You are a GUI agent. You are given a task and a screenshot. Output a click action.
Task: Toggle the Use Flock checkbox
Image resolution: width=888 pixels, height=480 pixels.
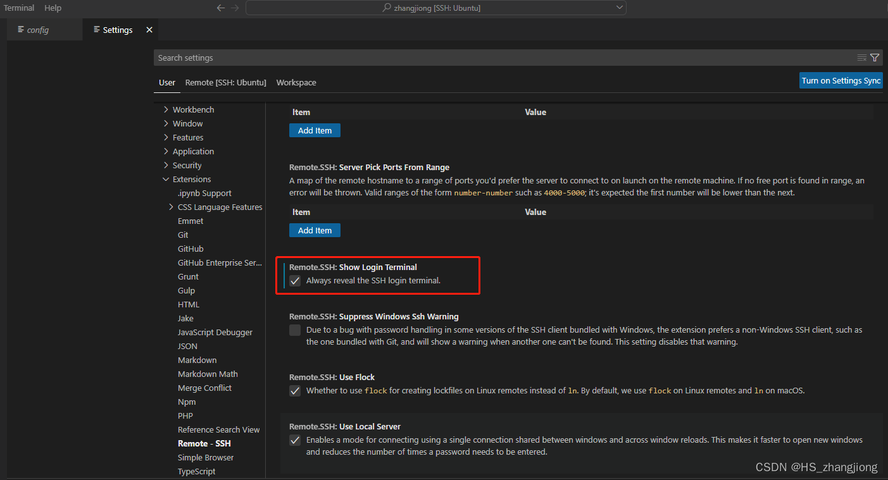coord(295,391)
